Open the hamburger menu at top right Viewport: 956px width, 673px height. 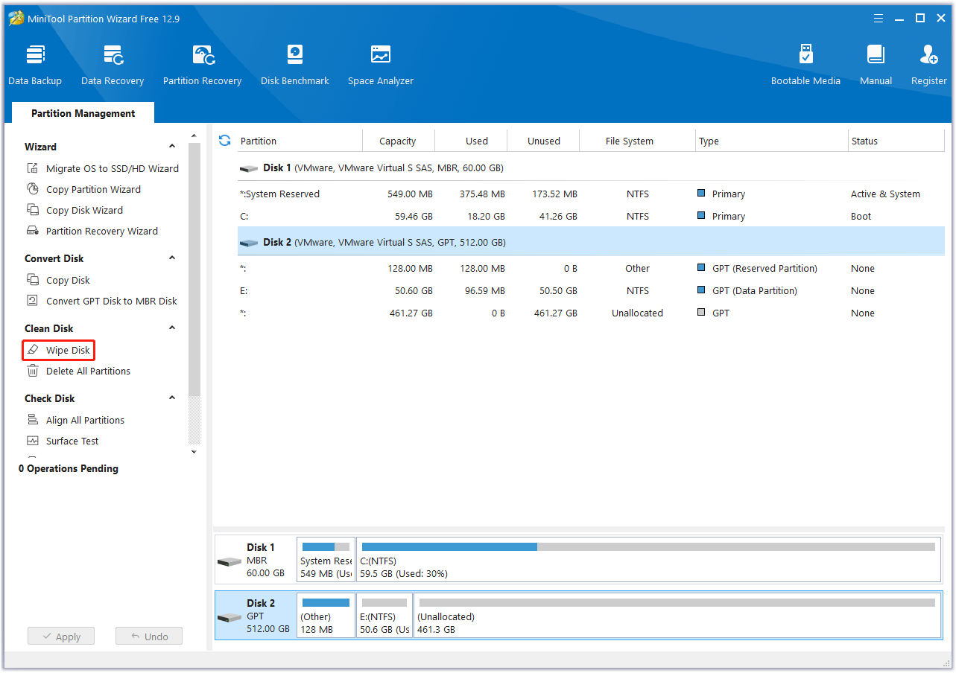[879, 18]
